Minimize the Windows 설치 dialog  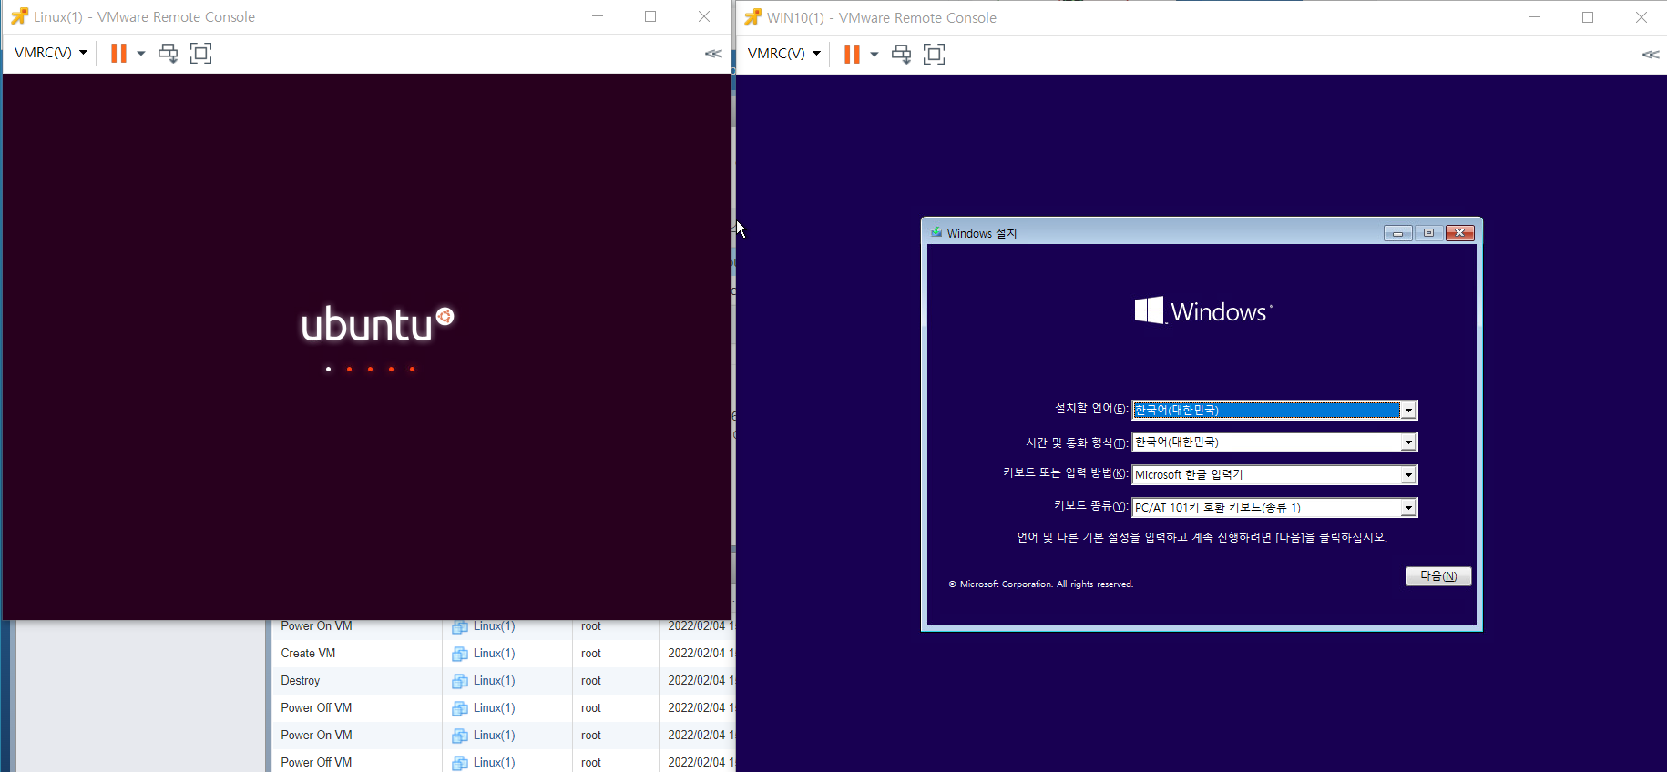pyautogui.click(x=1397, y=233)
